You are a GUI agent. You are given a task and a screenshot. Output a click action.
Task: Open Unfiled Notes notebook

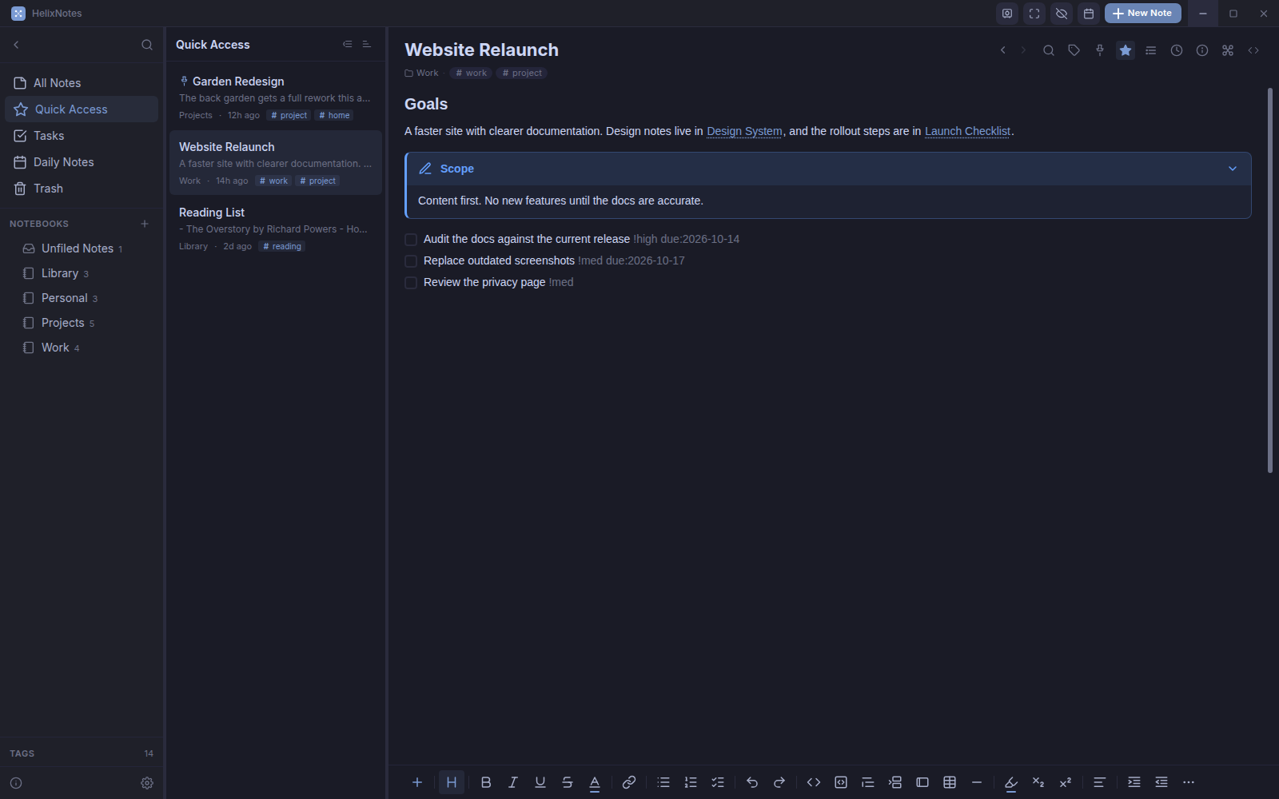click(x=82, y=248)
